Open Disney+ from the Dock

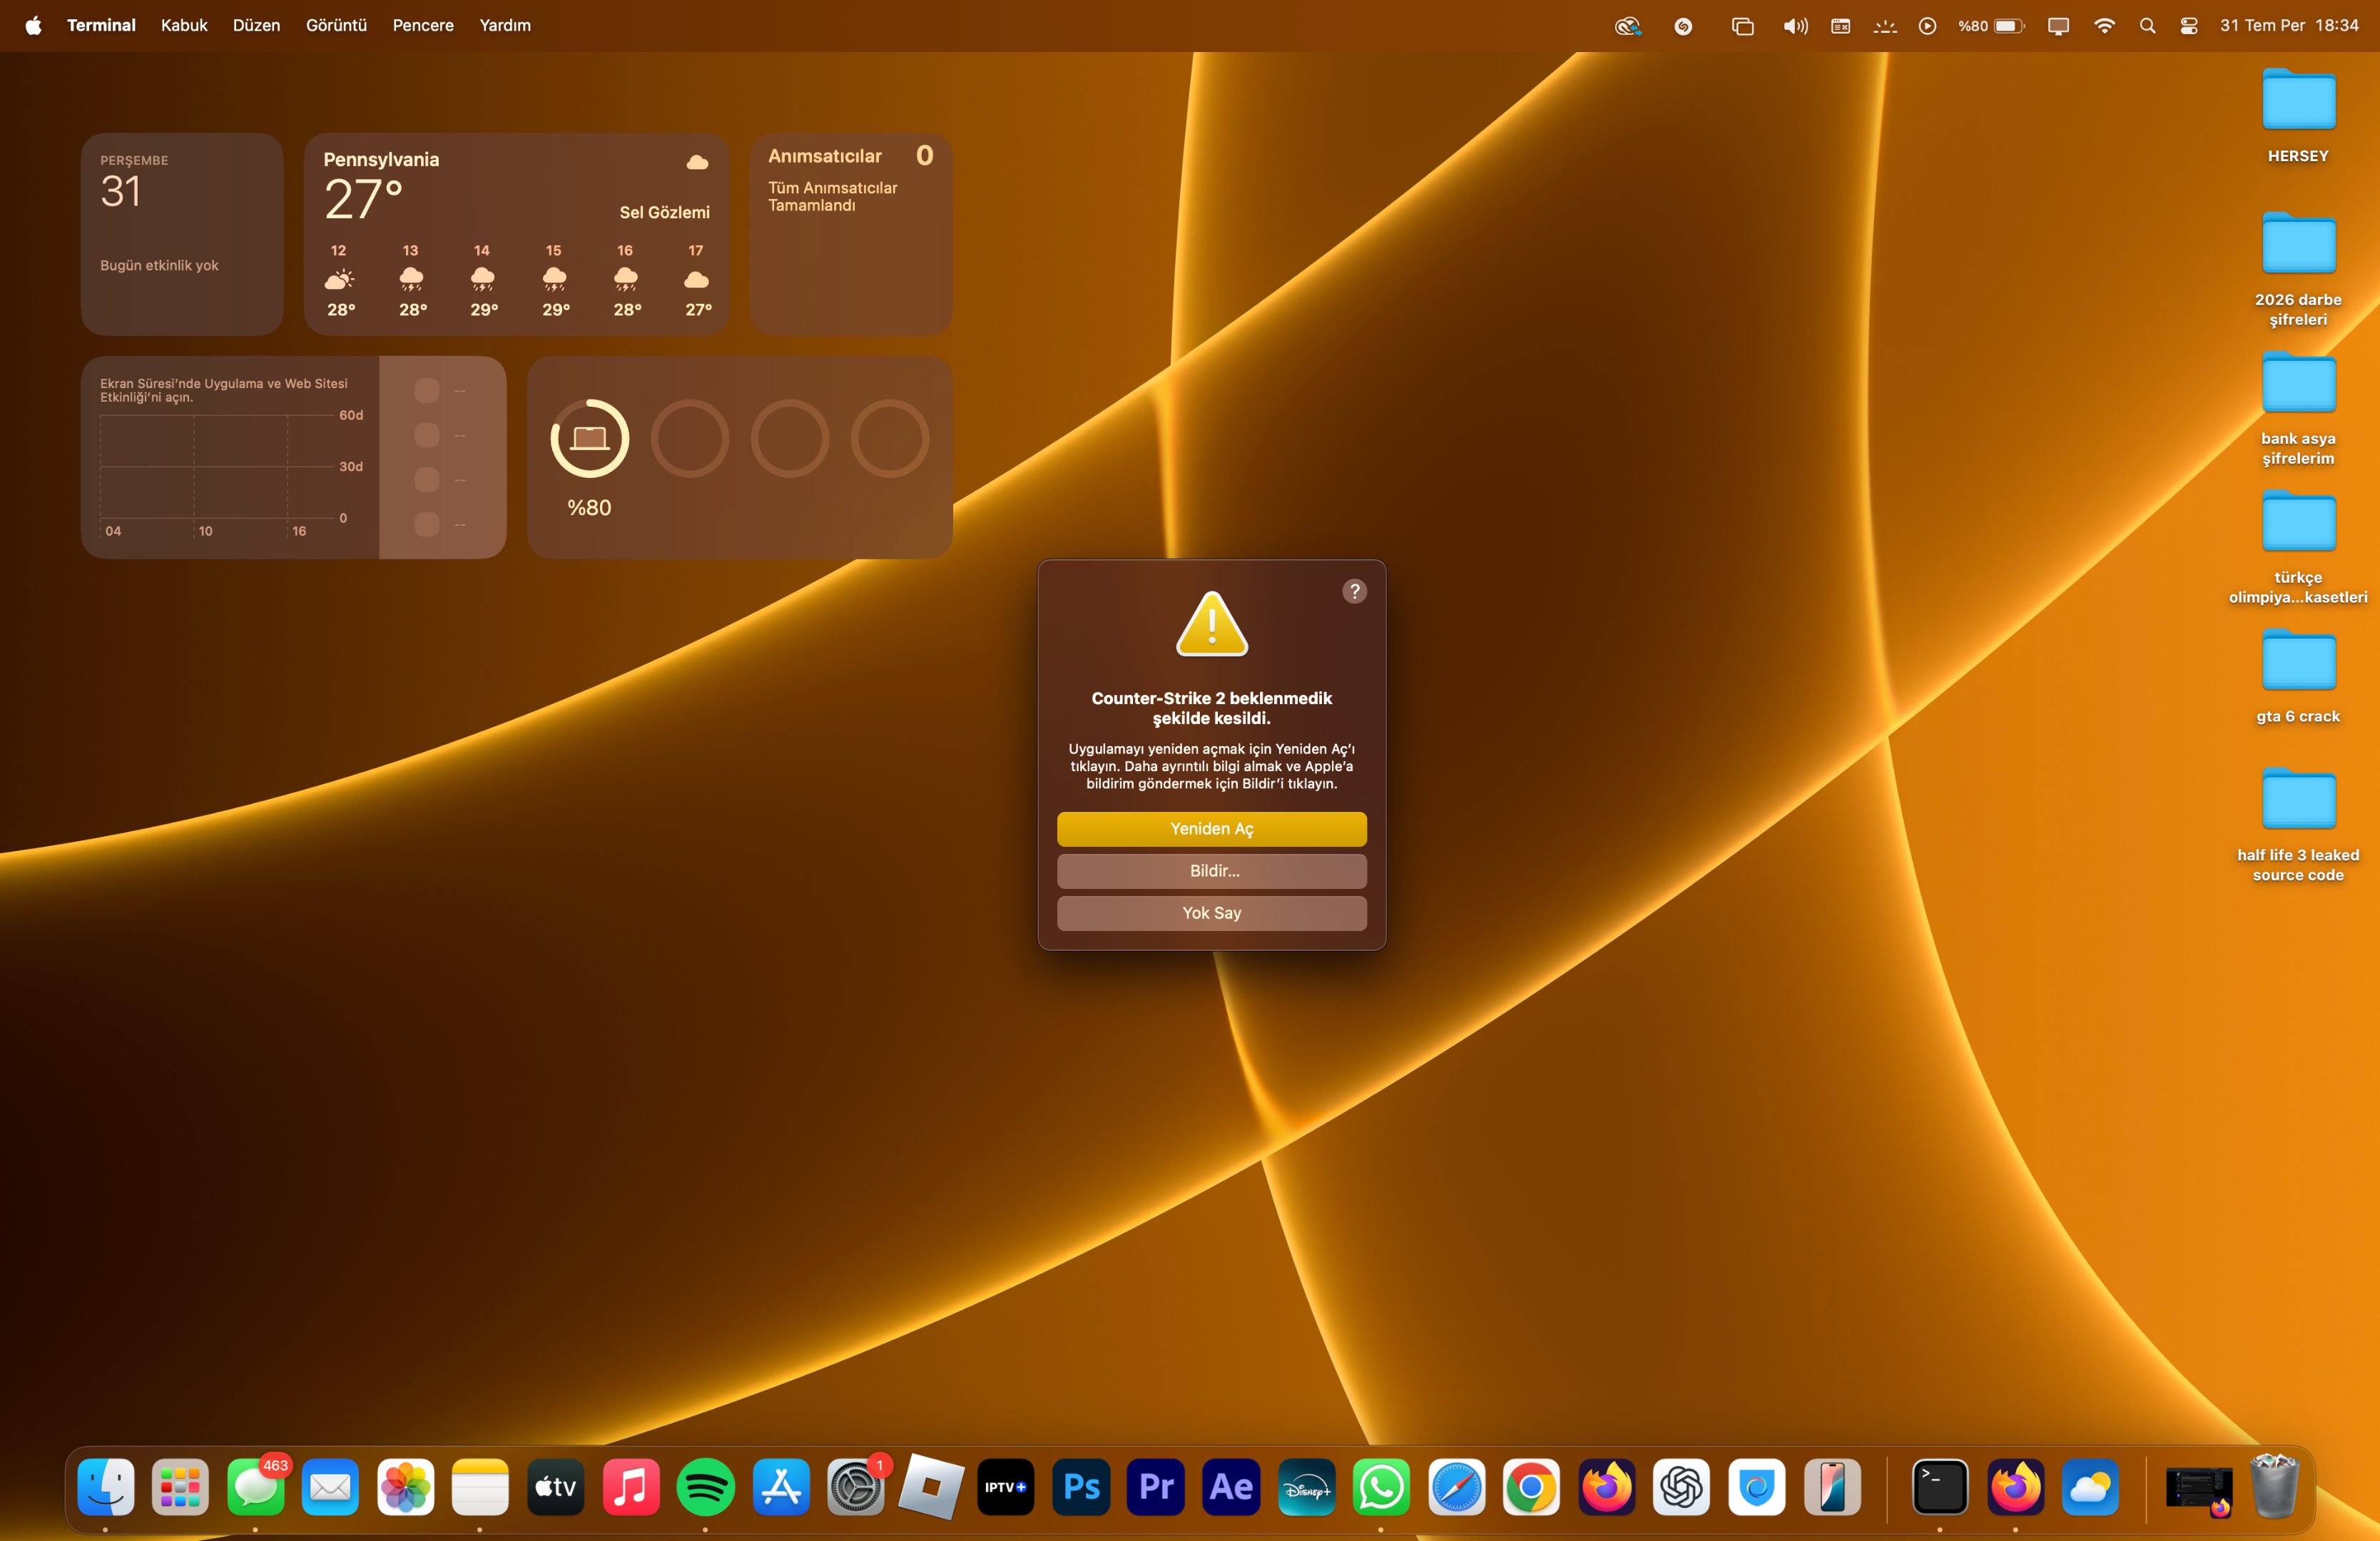point(1306,1487)
